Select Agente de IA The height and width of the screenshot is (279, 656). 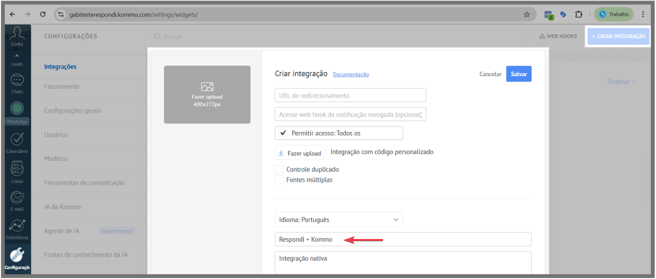point(61,231)
